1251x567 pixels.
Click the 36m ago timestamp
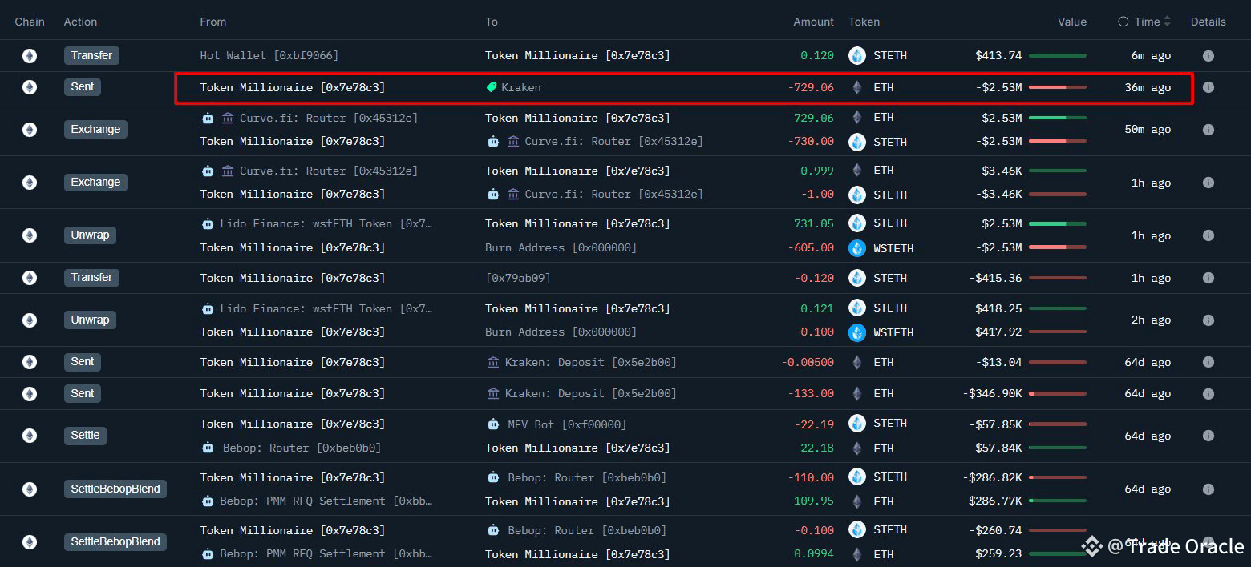[x=1148, y=87]
